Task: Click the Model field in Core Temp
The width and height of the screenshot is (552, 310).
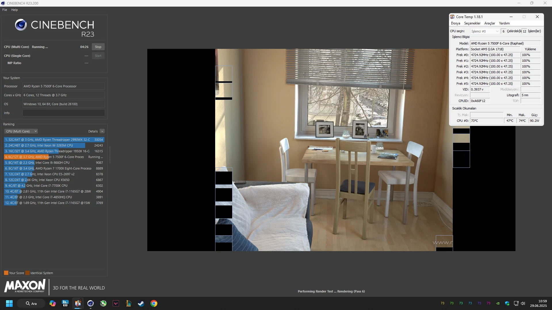Action: [505, 43]
